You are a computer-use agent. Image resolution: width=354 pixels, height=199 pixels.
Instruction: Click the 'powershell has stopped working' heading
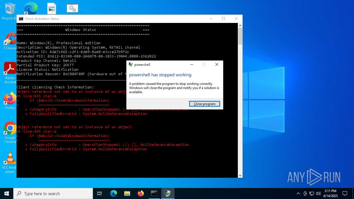[160, 75]
